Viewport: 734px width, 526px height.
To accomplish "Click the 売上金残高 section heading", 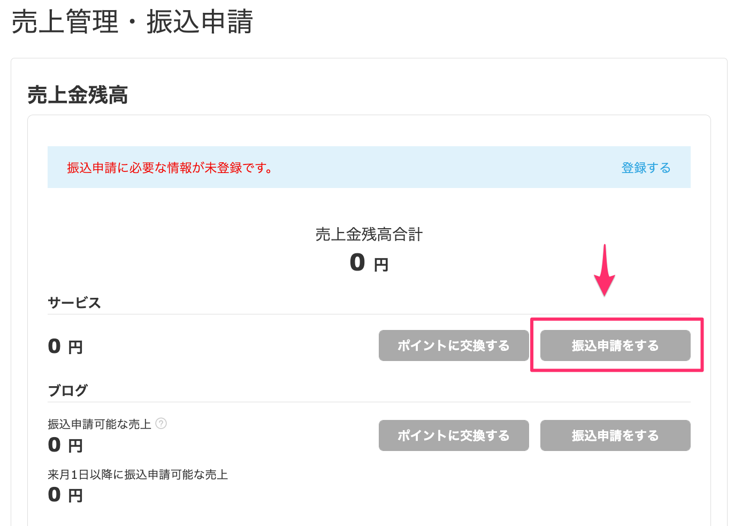I will click(x=78, y=95).
